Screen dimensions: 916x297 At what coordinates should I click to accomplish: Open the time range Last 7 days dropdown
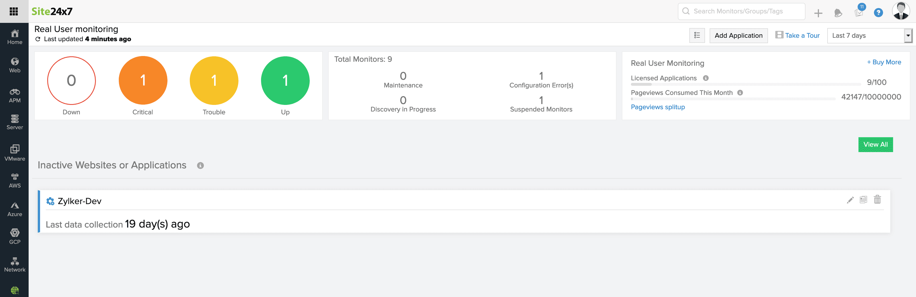[869, 35]
